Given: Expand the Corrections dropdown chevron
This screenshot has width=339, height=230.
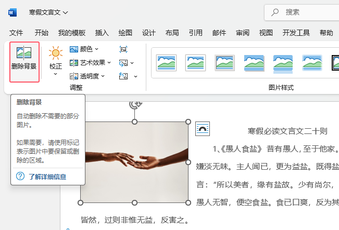Looking at the screenshot, I should 56,74.
